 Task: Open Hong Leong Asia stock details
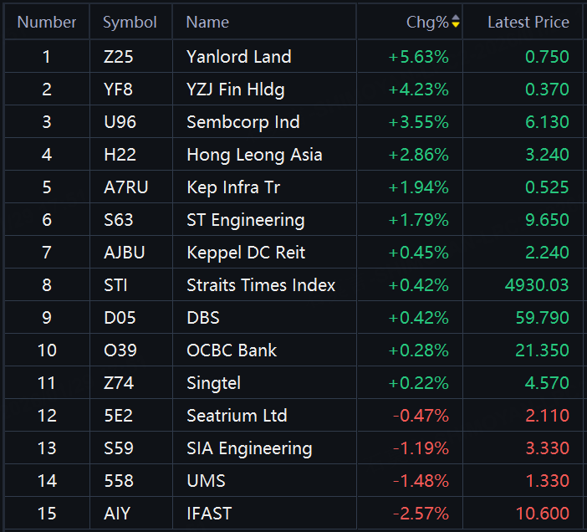[254, 155]
